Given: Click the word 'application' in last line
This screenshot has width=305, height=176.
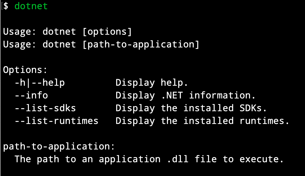Looking at the screenshot, I should tap(130, 159).
